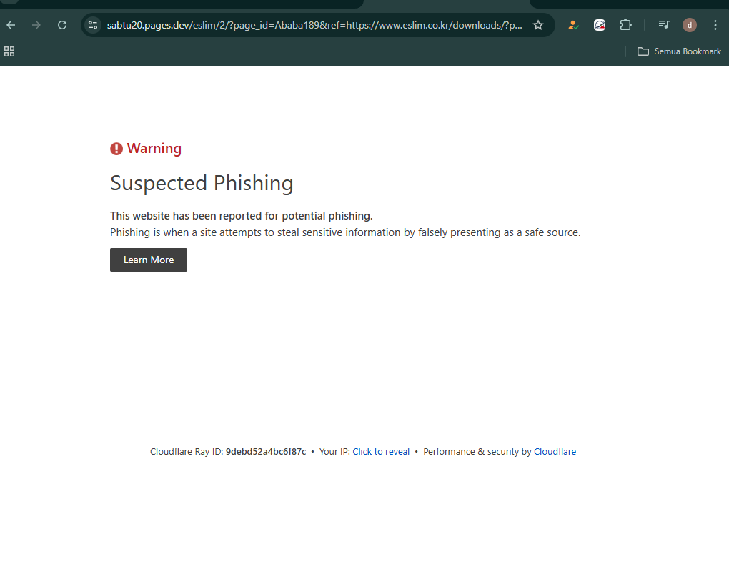
Task: Open the apps grid in bookmarks bar
Action: [9, 51]
